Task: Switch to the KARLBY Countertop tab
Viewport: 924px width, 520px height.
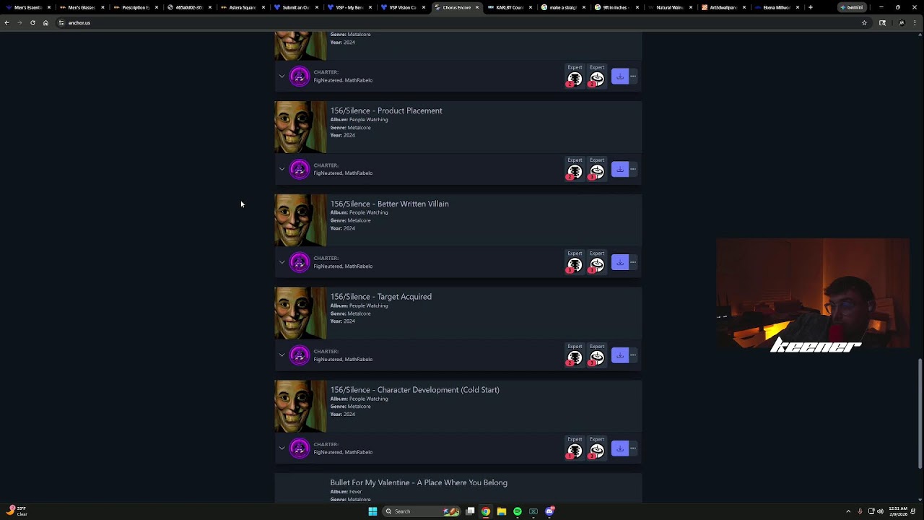Action: click(x=509, y=7)
